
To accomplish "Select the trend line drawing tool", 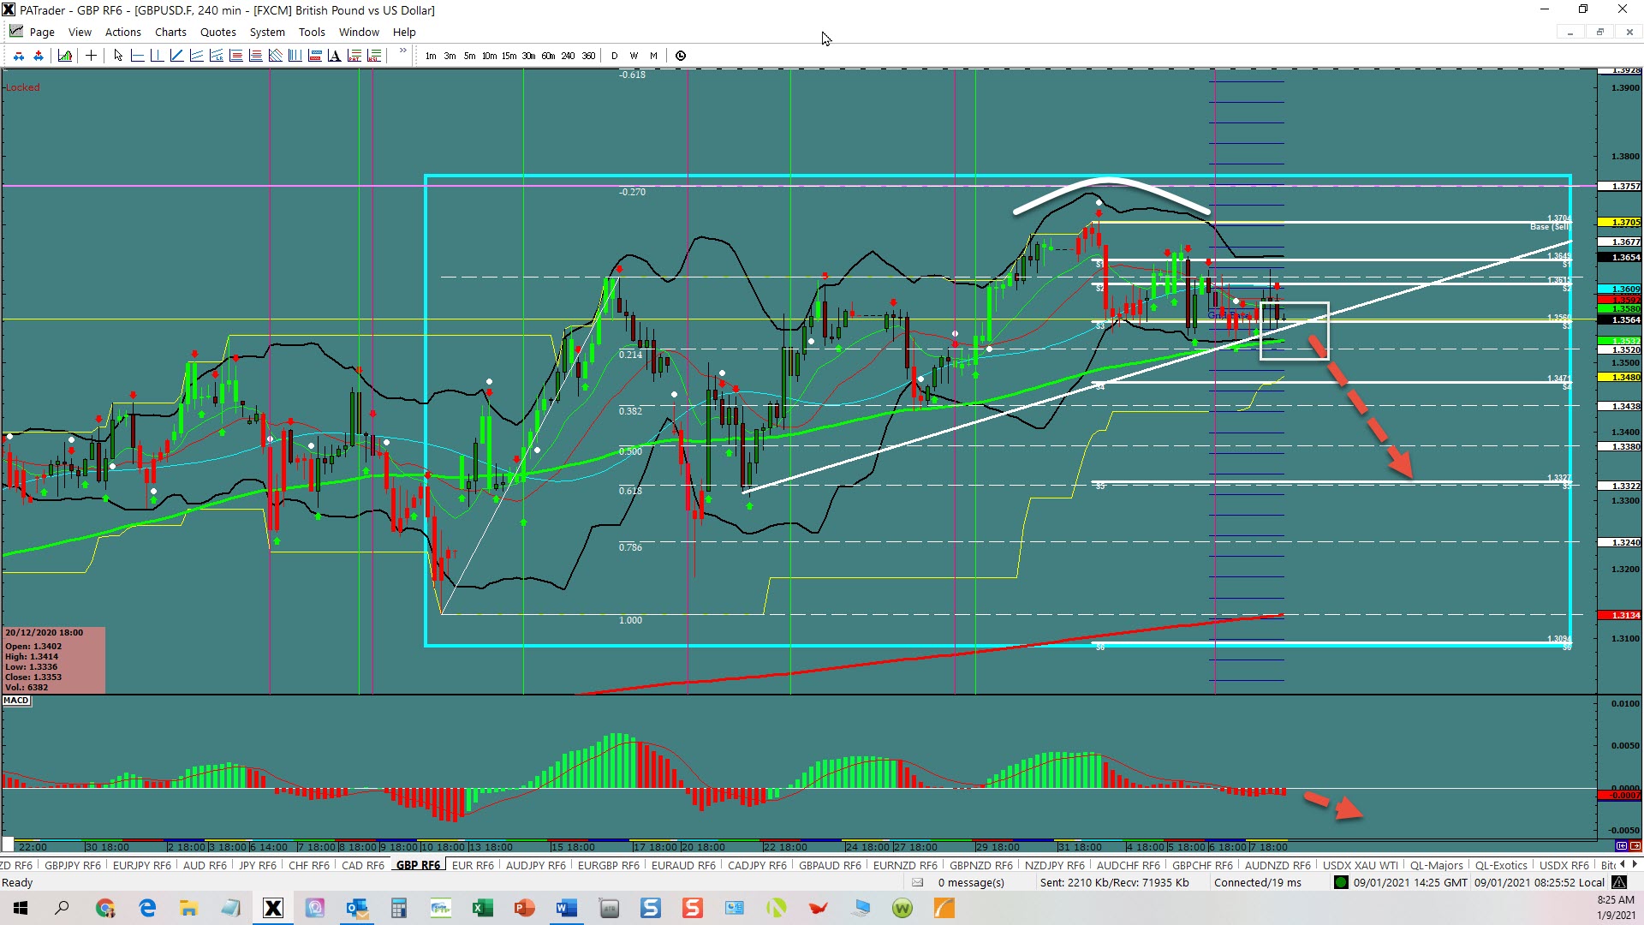I will pos(177,56).
